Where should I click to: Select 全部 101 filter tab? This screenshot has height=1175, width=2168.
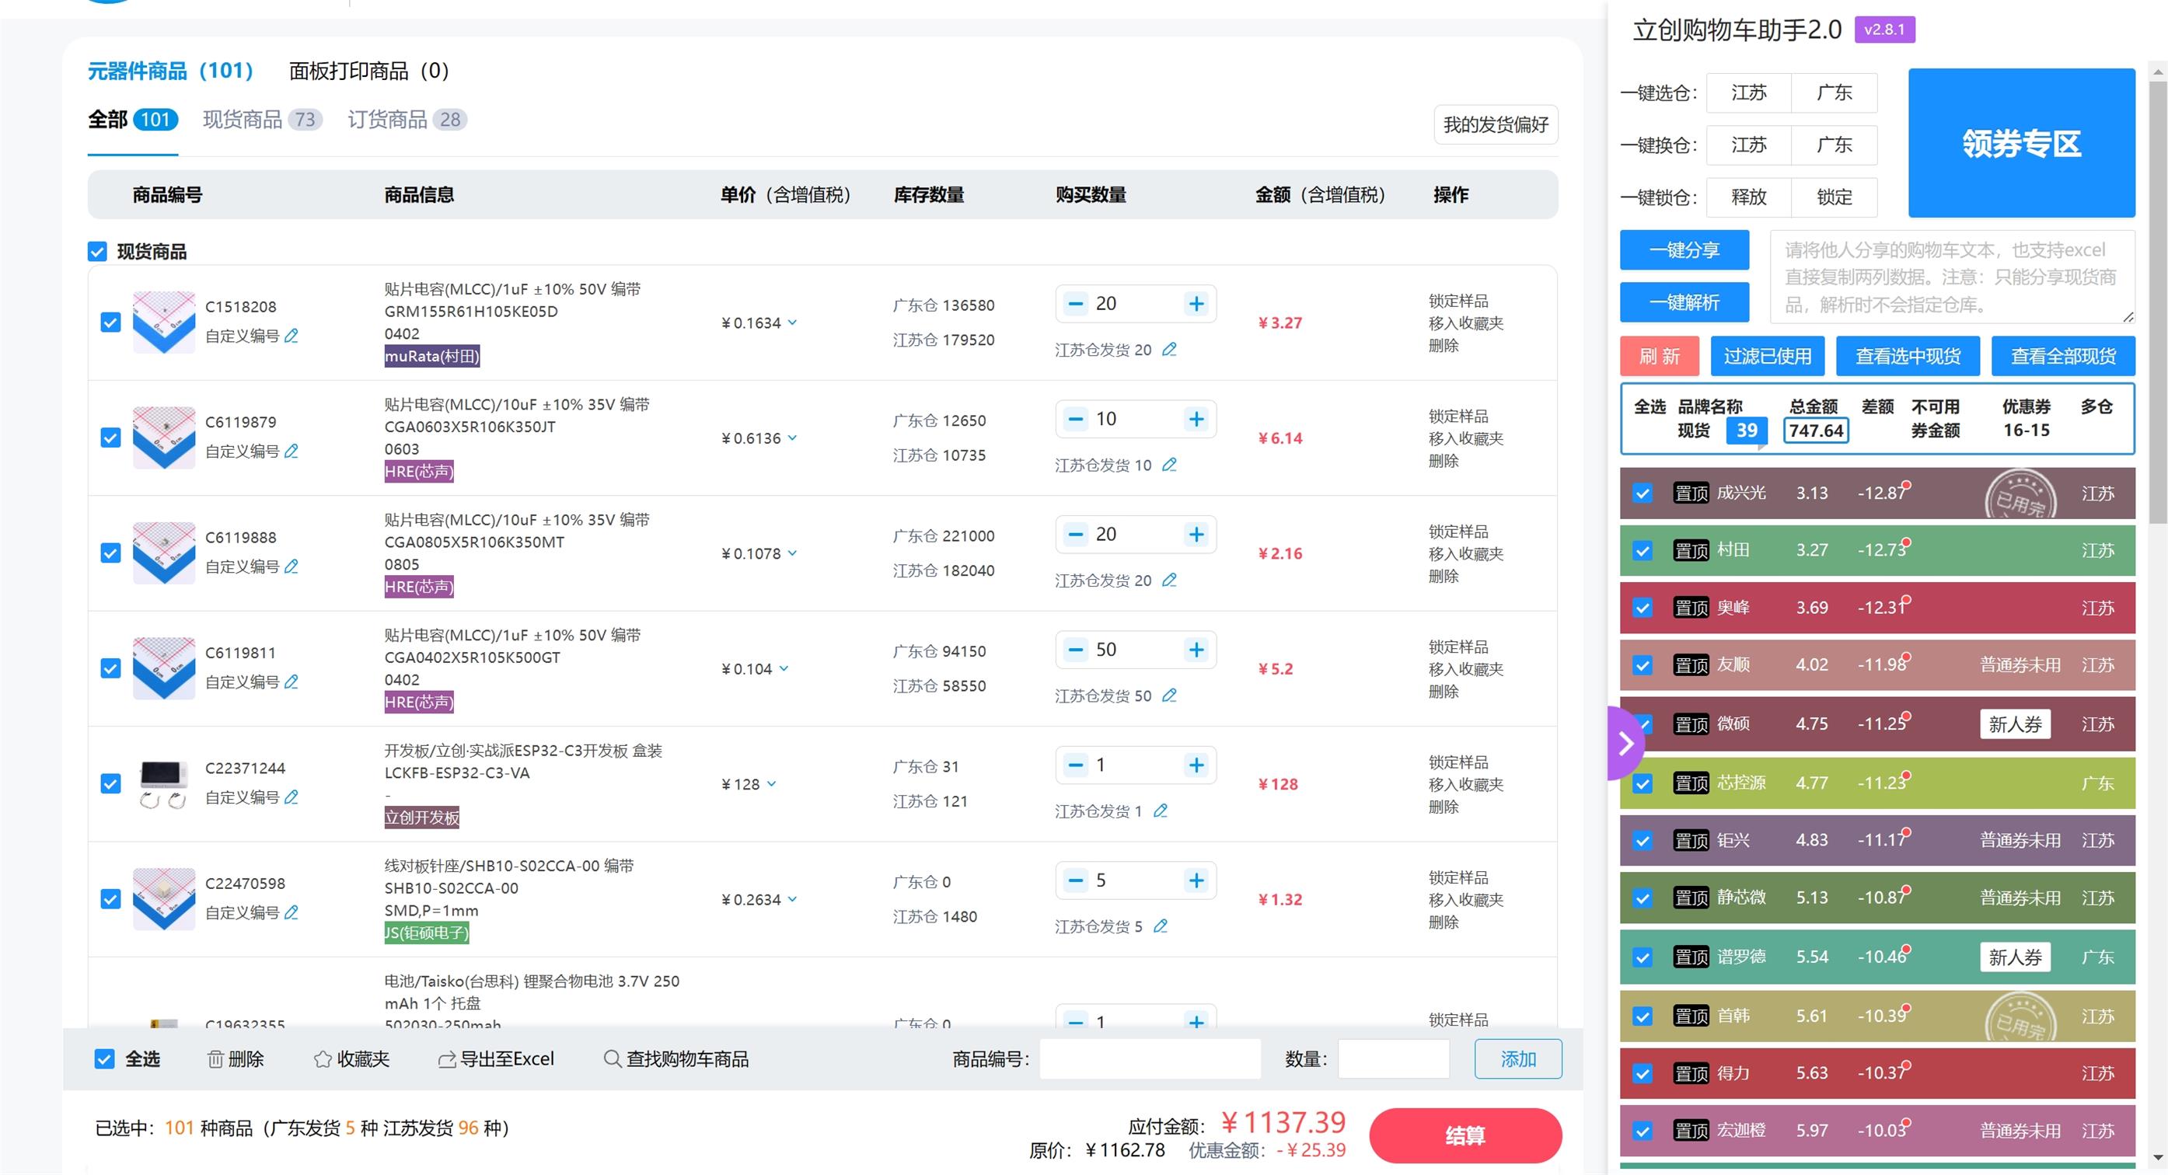133,120
